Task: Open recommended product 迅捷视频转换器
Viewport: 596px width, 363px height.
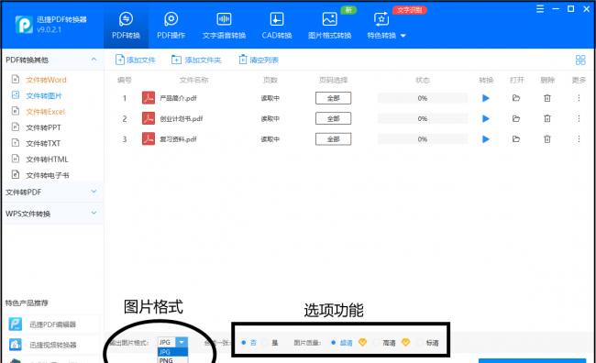Action: 52,345
